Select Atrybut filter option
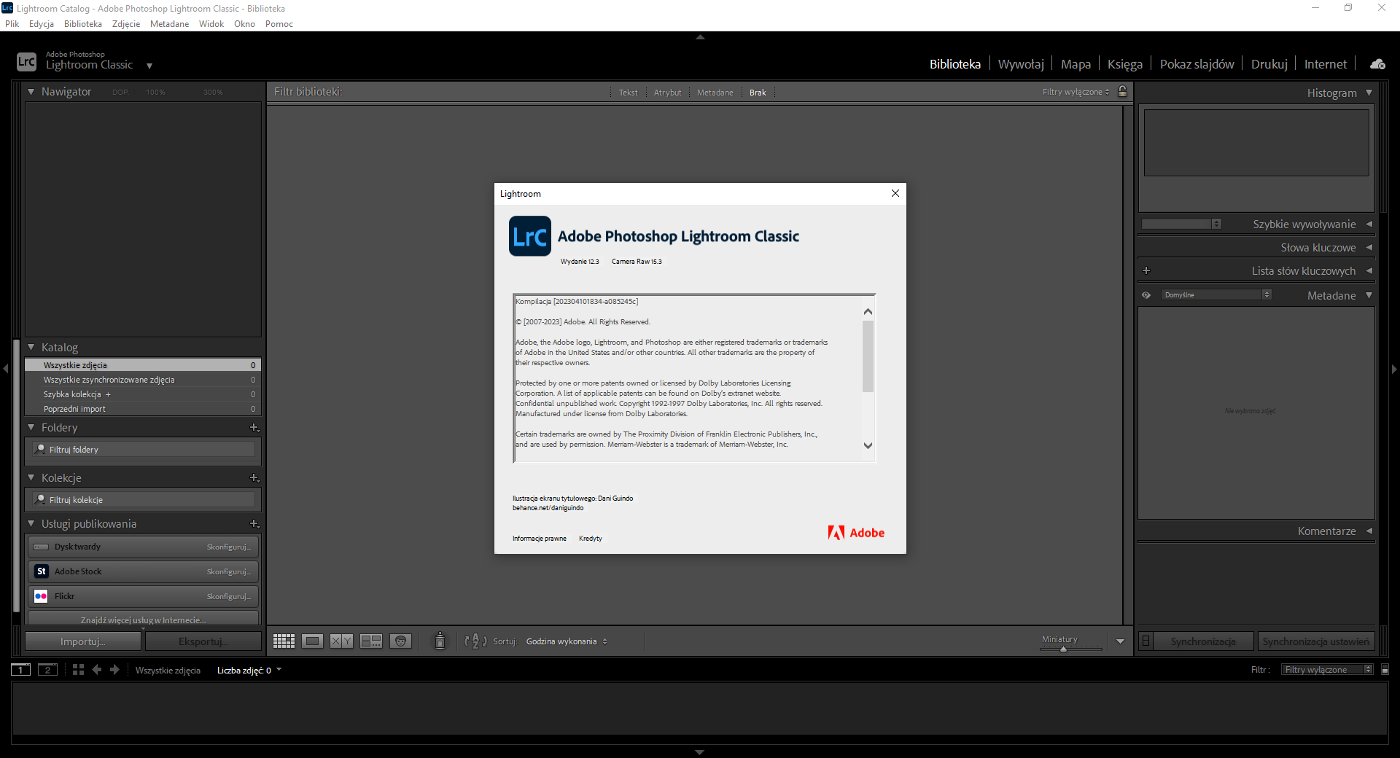Viewport: 1400px width, 758px height. [x=667, y=93]
